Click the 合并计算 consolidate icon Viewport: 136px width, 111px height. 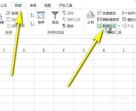(124, 13)
